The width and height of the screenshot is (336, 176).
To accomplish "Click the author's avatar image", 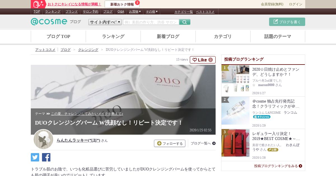I will [x=43, y=139].
